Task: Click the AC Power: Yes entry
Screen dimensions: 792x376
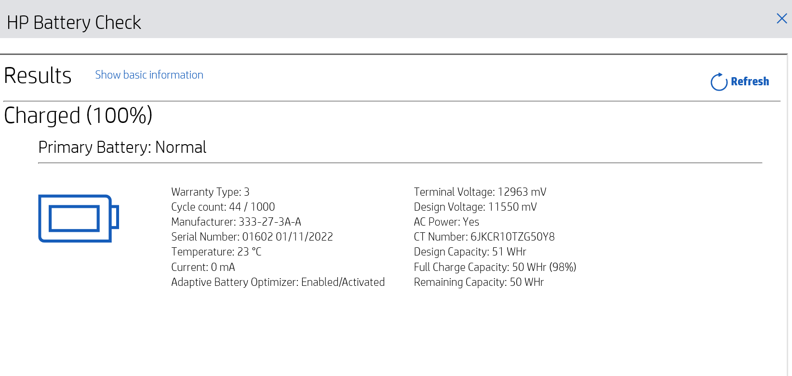Action: (446, 222)
